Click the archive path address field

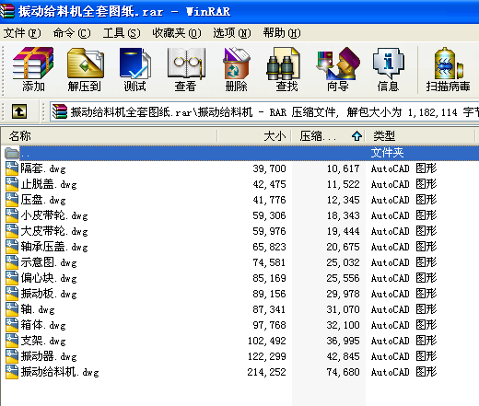pyautogui.click(x=264, y=111)
